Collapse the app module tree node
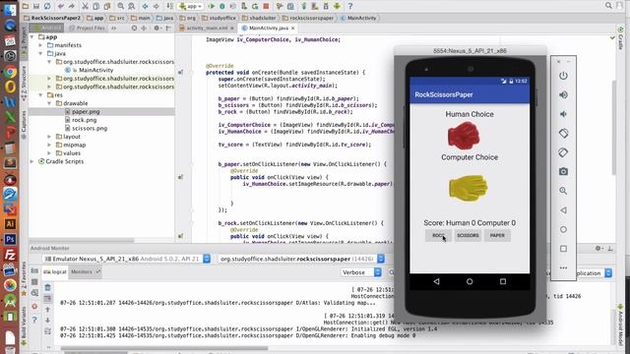630x354 pixels. tap(31, 37)
